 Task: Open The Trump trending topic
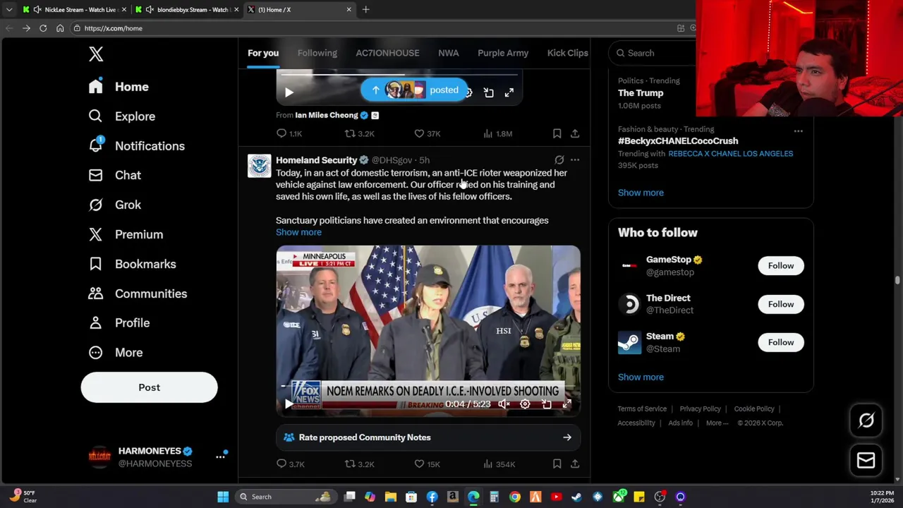(x=641, y=93)
